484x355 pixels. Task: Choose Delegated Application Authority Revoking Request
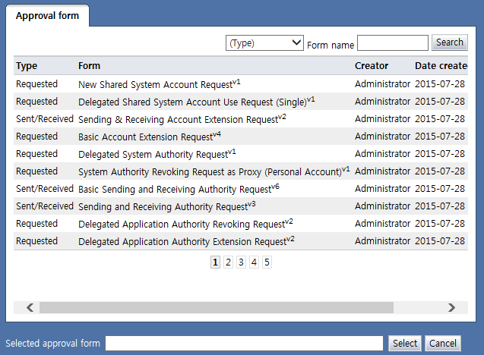(182, 225)
